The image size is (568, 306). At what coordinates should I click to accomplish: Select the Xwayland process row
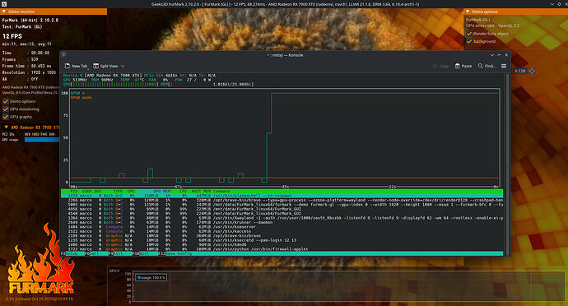[x=282, y=218]
